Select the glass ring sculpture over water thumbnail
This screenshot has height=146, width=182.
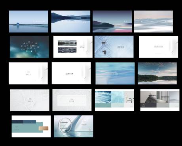tap(74, 126)
